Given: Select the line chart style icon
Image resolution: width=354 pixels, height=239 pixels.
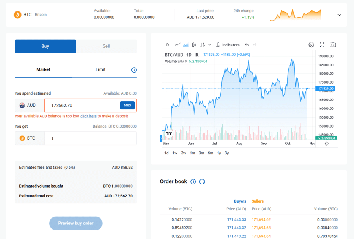Looking at the screenshot, I should [x=177, y=45].
